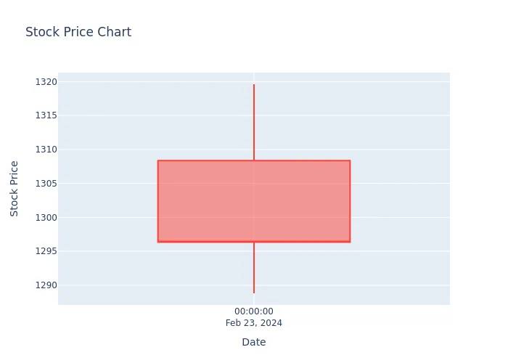Click the 1300 gridline left of the candle
This screenshot has height=363, width=508.
pos(108,217)
